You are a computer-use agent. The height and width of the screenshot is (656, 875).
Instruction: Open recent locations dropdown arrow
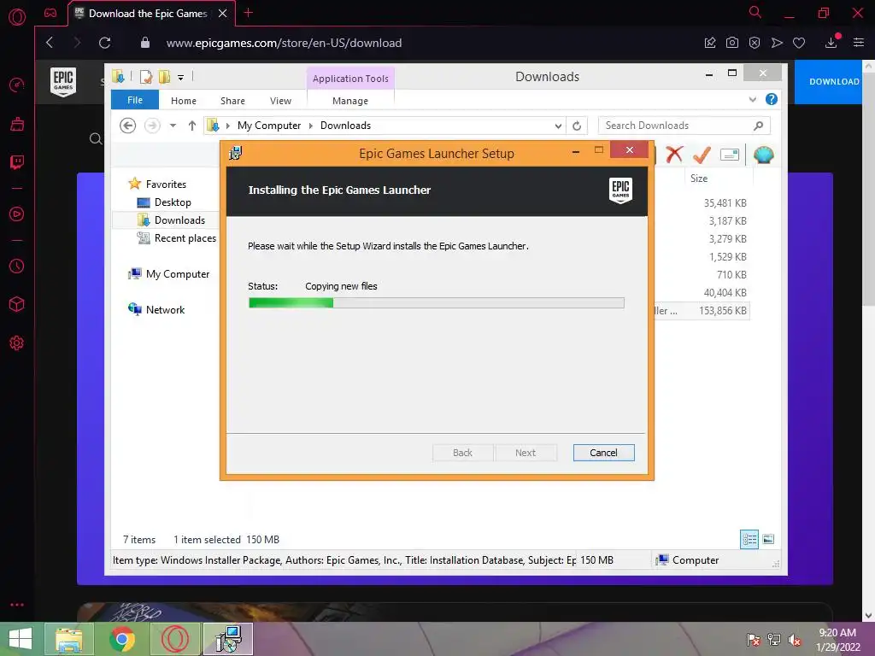tap(173, 126)
